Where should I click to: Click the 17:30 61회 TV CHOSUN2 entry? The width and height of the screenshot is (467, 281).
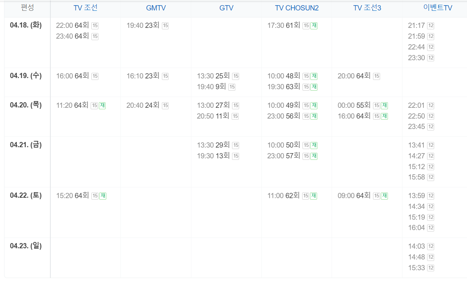pos(284,26)
